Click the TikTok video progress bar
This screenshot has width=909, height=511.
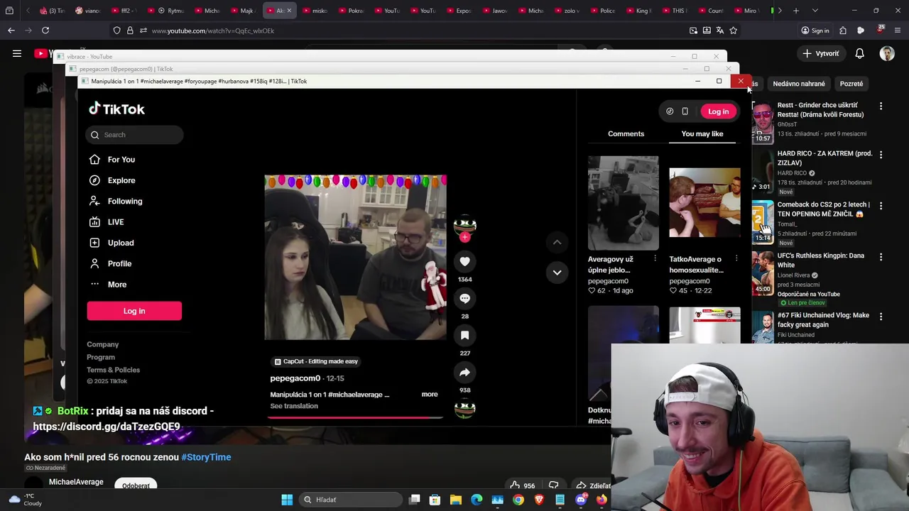point(355,417)
